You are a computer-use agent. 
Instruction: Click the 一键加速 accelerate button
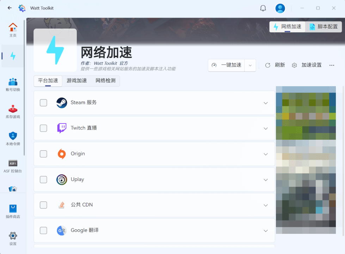(x=228, y=65)
